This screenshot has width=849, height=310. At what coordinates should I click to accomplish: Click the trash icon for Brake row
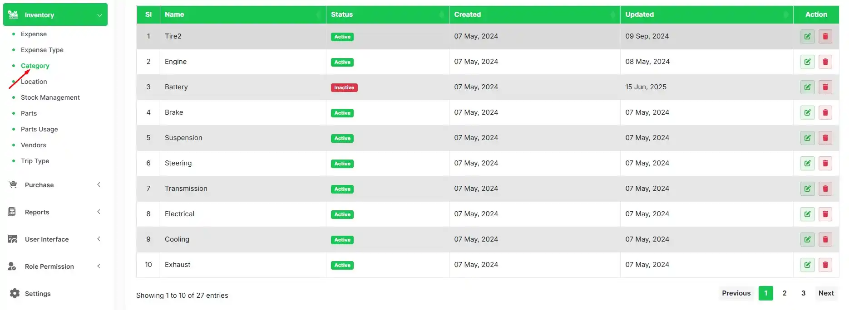[825, 112]
